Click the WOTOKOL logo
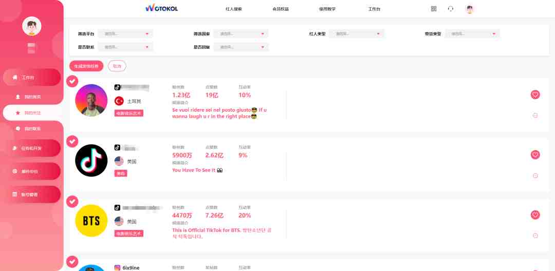555x271 pixels. click(x=161, y=8)
